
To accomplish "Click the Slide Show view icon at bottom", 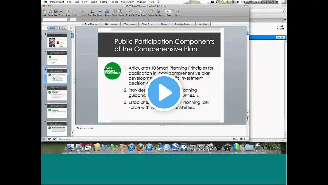I will (x=54, y=139).
